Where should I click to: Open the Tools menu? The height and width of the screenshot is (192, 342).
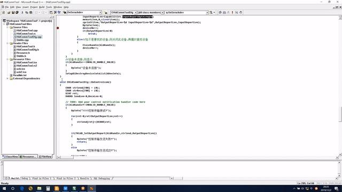coord(49,7)
